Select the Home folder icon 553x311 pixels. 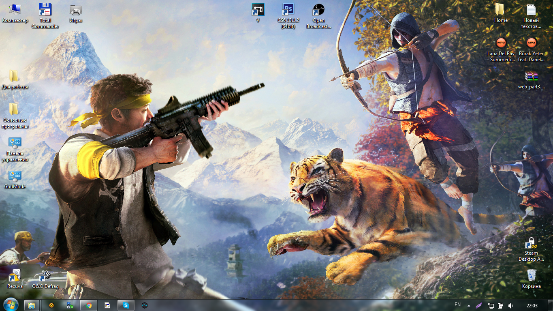(501, 13)
